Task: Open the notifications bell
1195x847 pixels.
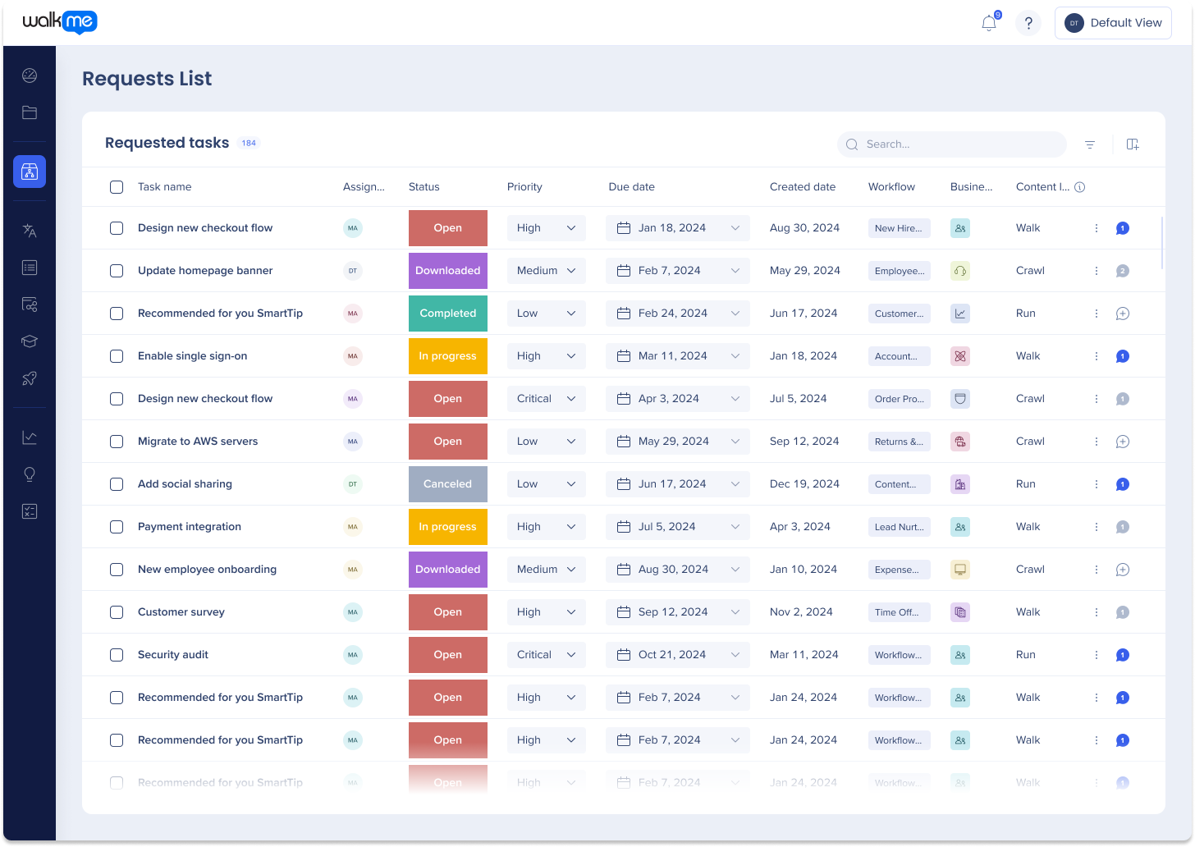Action: click(987, 23)
